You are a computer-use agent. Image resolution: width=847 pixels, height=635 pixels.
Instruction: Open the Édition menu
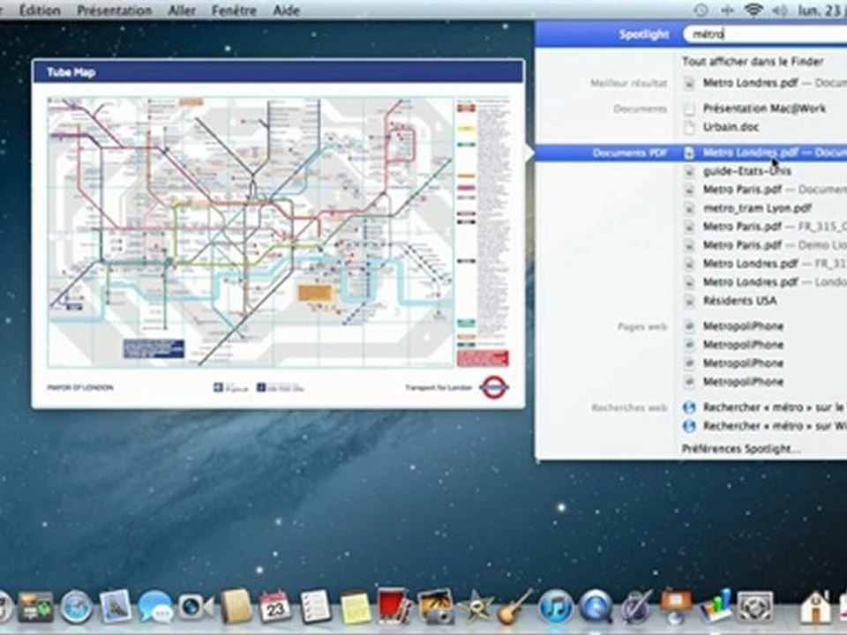point(40,10)
